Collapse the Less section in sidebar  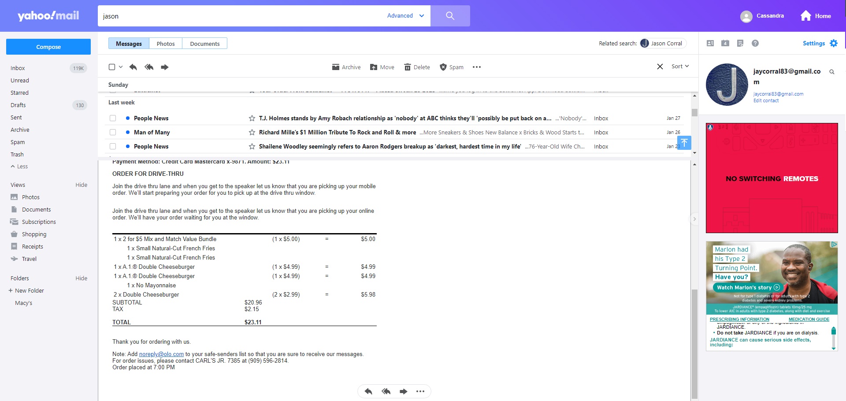click(x=19, y=167)
